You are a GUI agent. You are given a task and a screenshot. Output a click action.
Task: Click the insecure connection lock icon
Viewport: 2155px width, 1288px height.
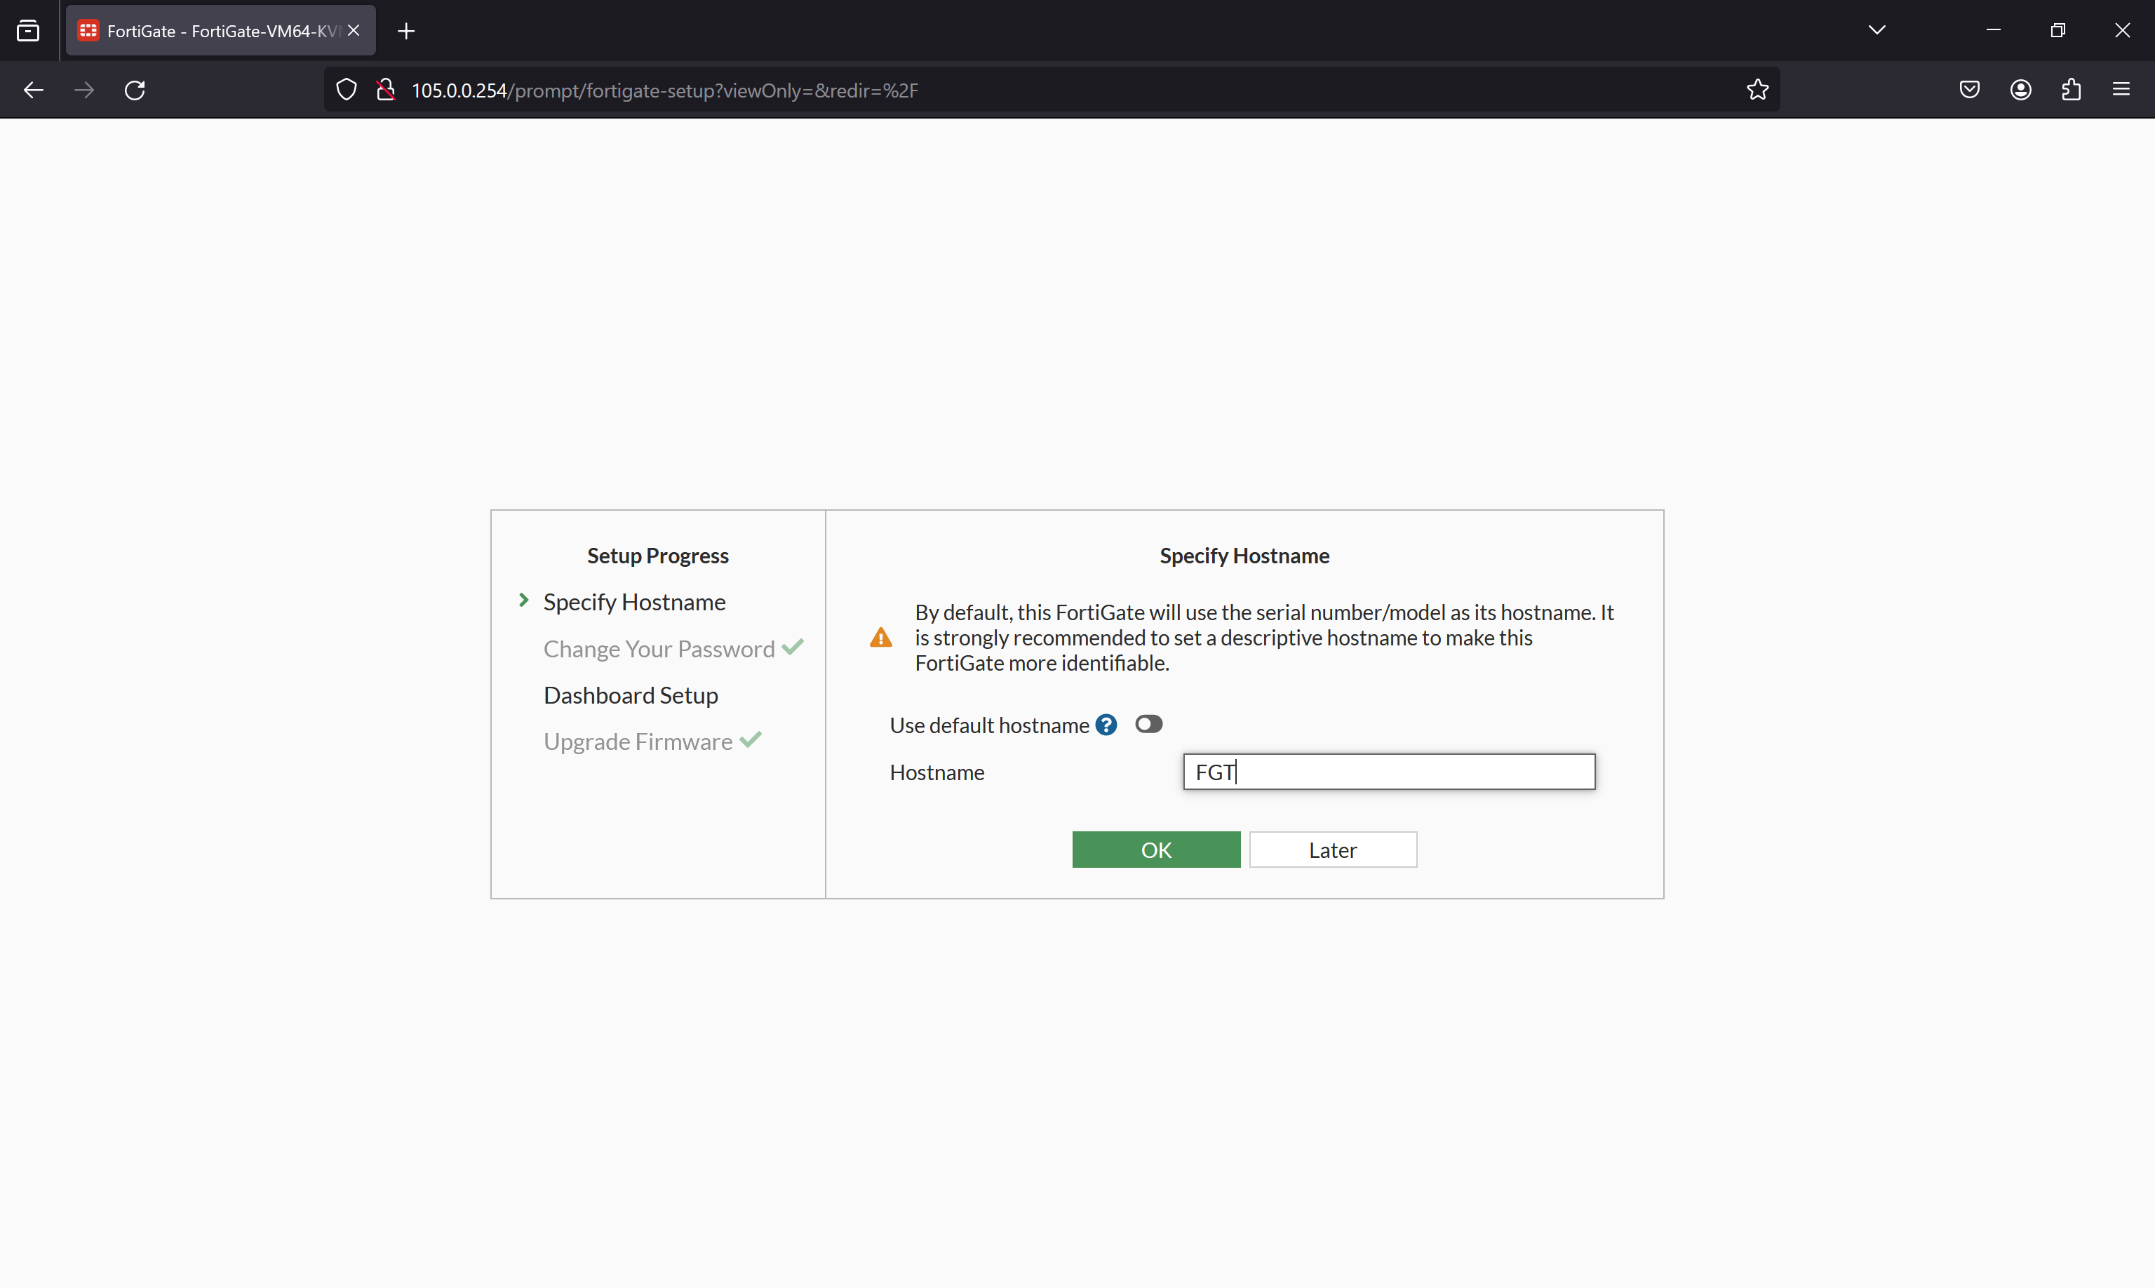point(385,89)
